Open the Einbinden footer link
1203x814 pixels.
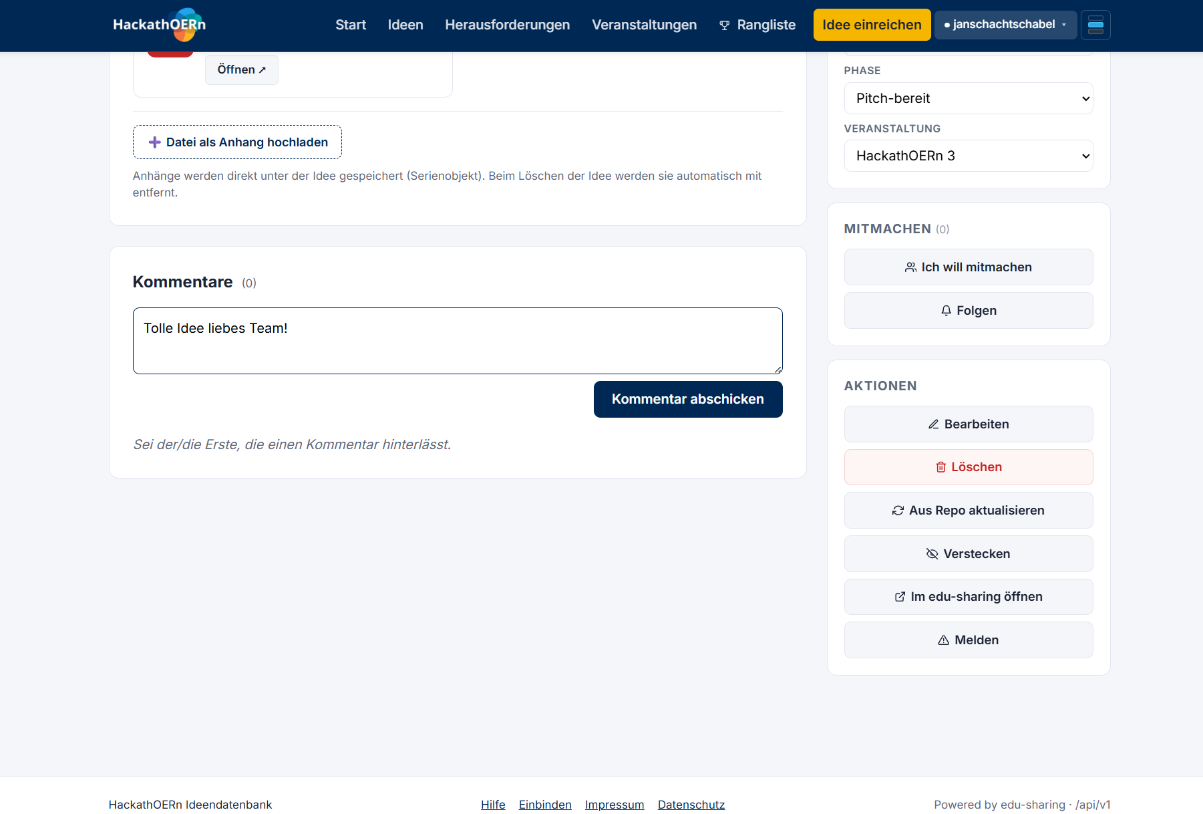pyautogui.click(x=545, y=805)
